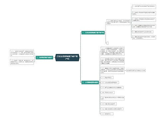Select the central node 已设定担保物属于破产财产吗
Screen dimensions: 166x120
click(67, 58)
